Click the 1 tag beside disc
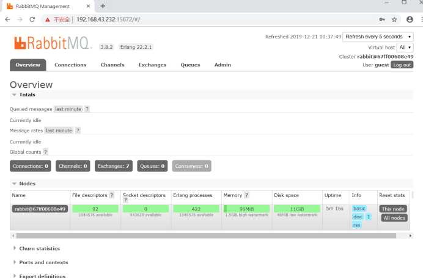This screenshot has width=423, height=280. pos(369,217)
